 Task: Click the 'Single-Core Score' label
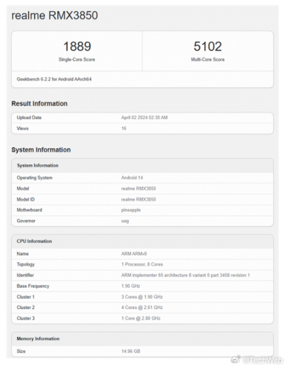click(77, 59)
